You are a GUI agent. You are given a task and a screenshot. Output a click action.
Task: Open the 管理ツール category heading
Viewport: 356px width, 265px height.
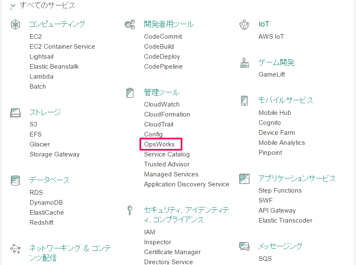coord(162,92)
